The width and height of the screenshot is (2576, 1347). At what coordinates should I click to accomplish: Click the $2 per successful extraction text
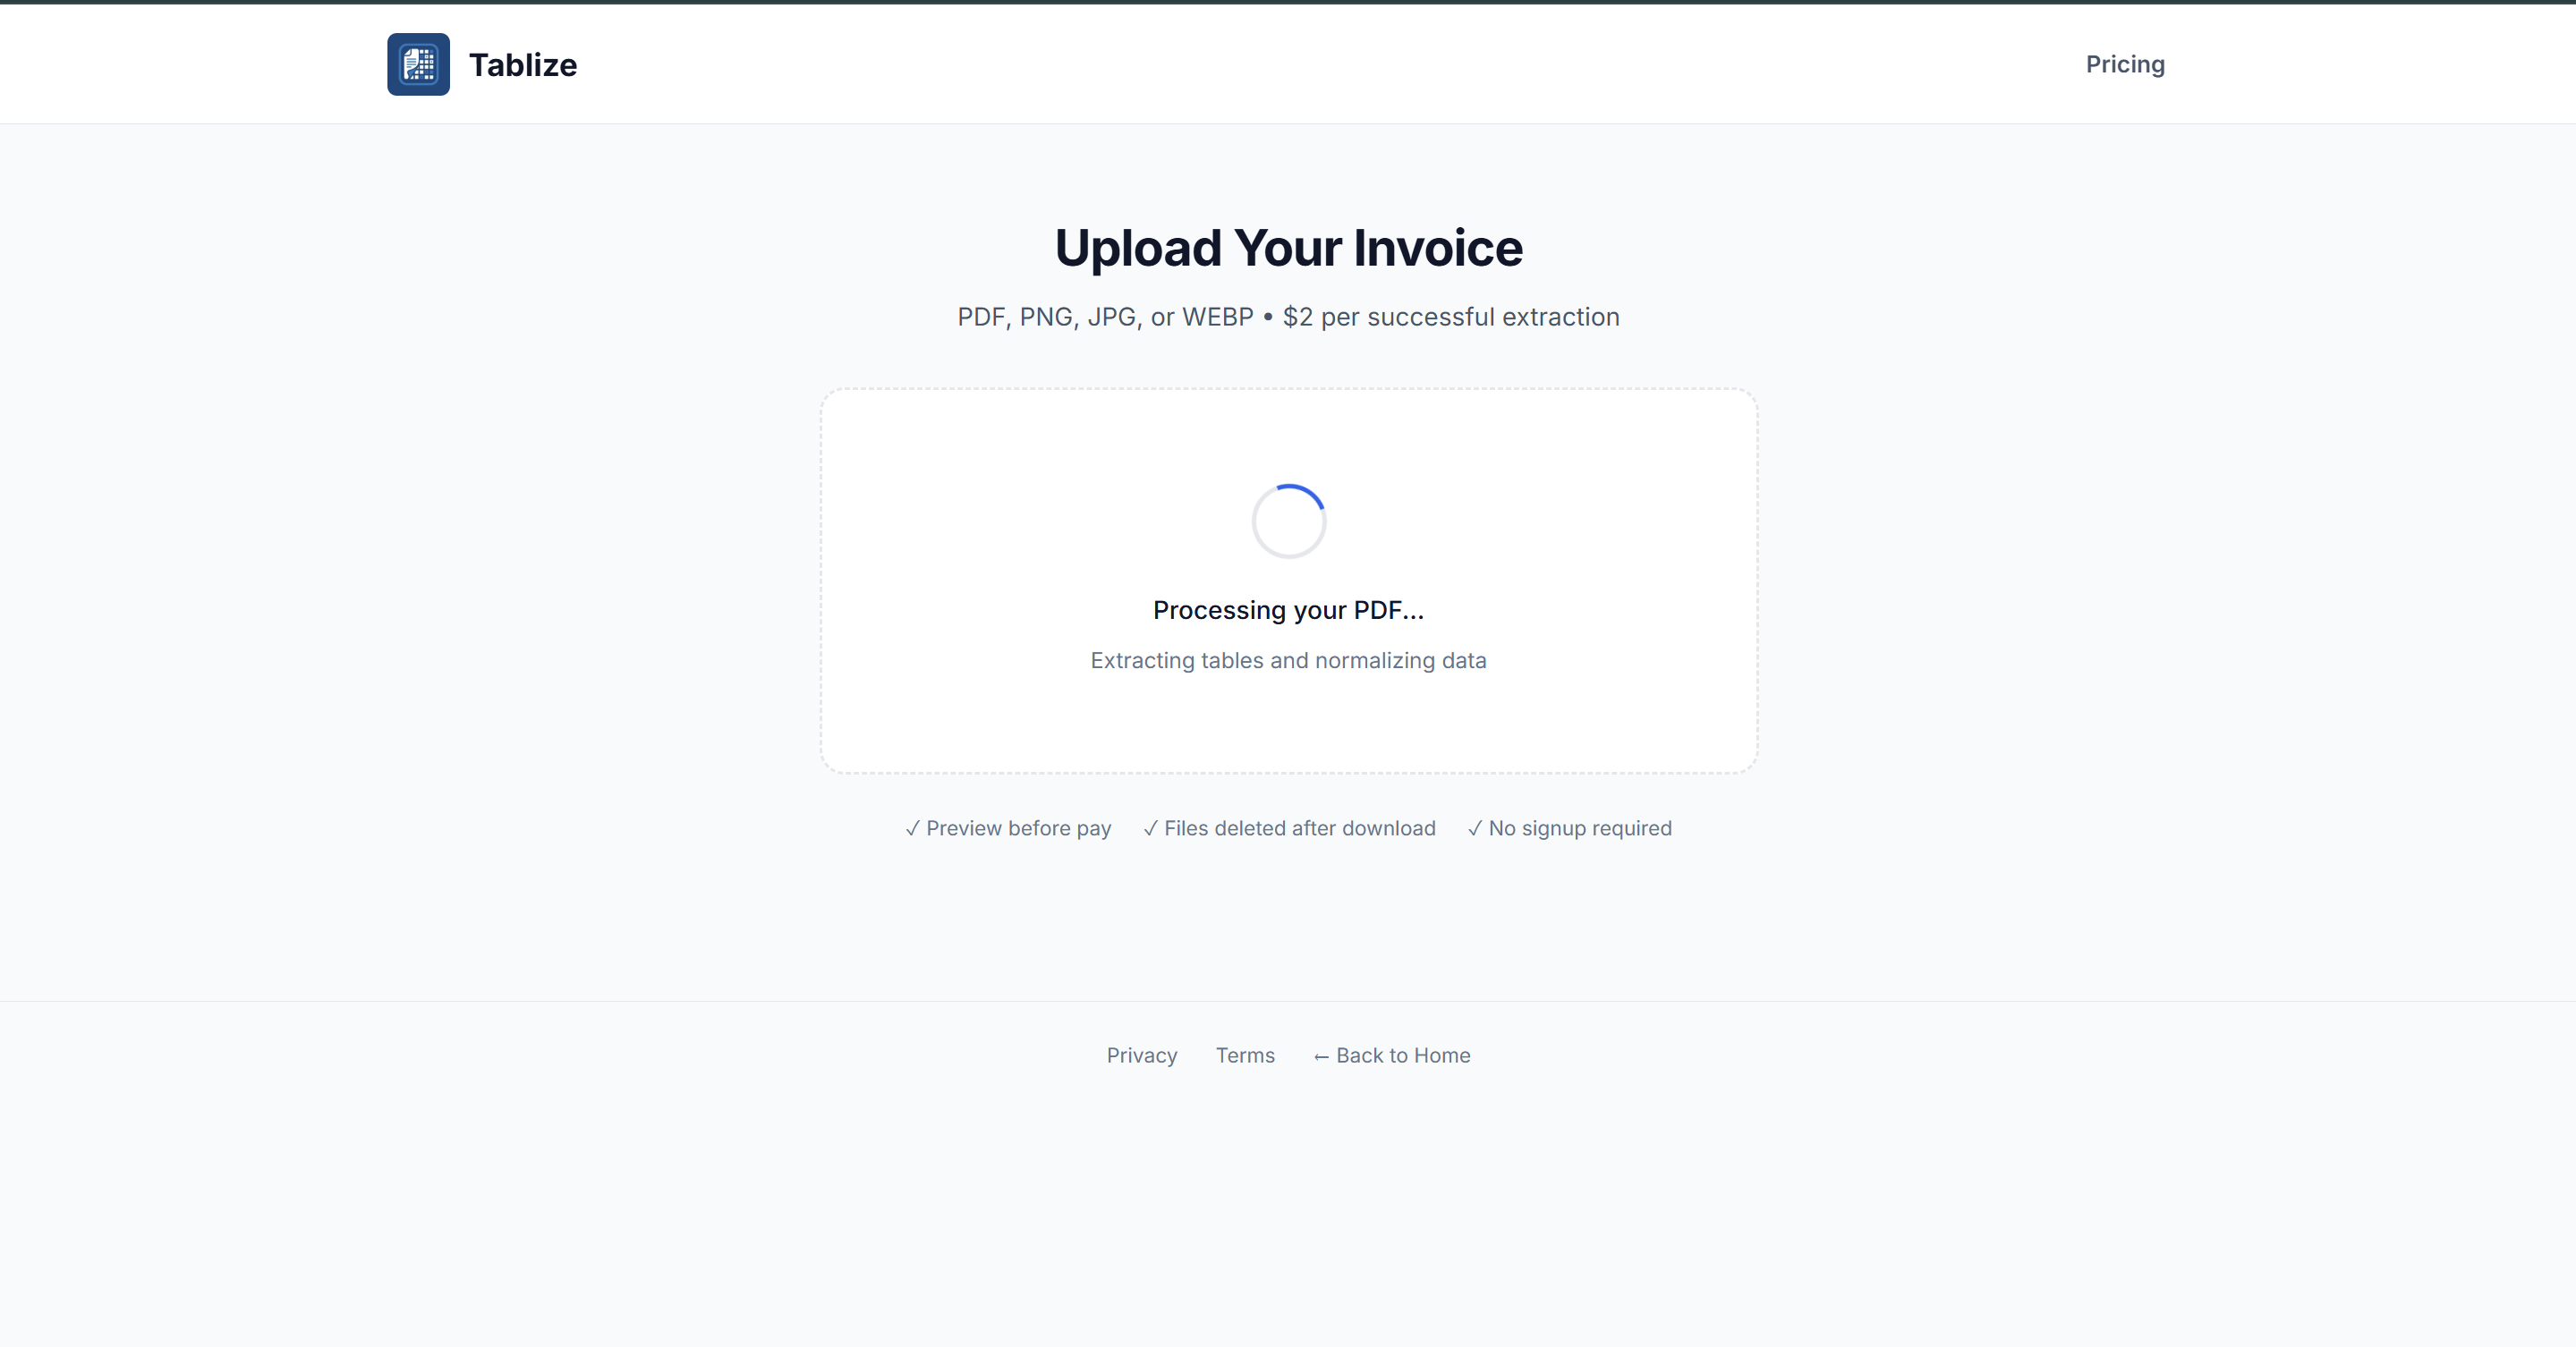[x=1451, y=317]
